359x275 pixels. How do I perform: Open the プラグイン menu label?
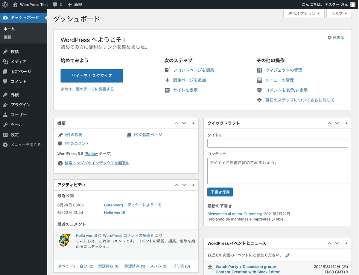(x=21, y=105)
